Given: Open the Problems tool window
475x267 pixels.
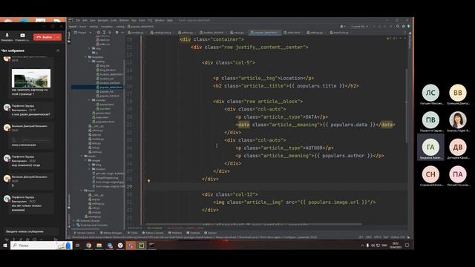Looking at the screenshot, I should (175, 233).
